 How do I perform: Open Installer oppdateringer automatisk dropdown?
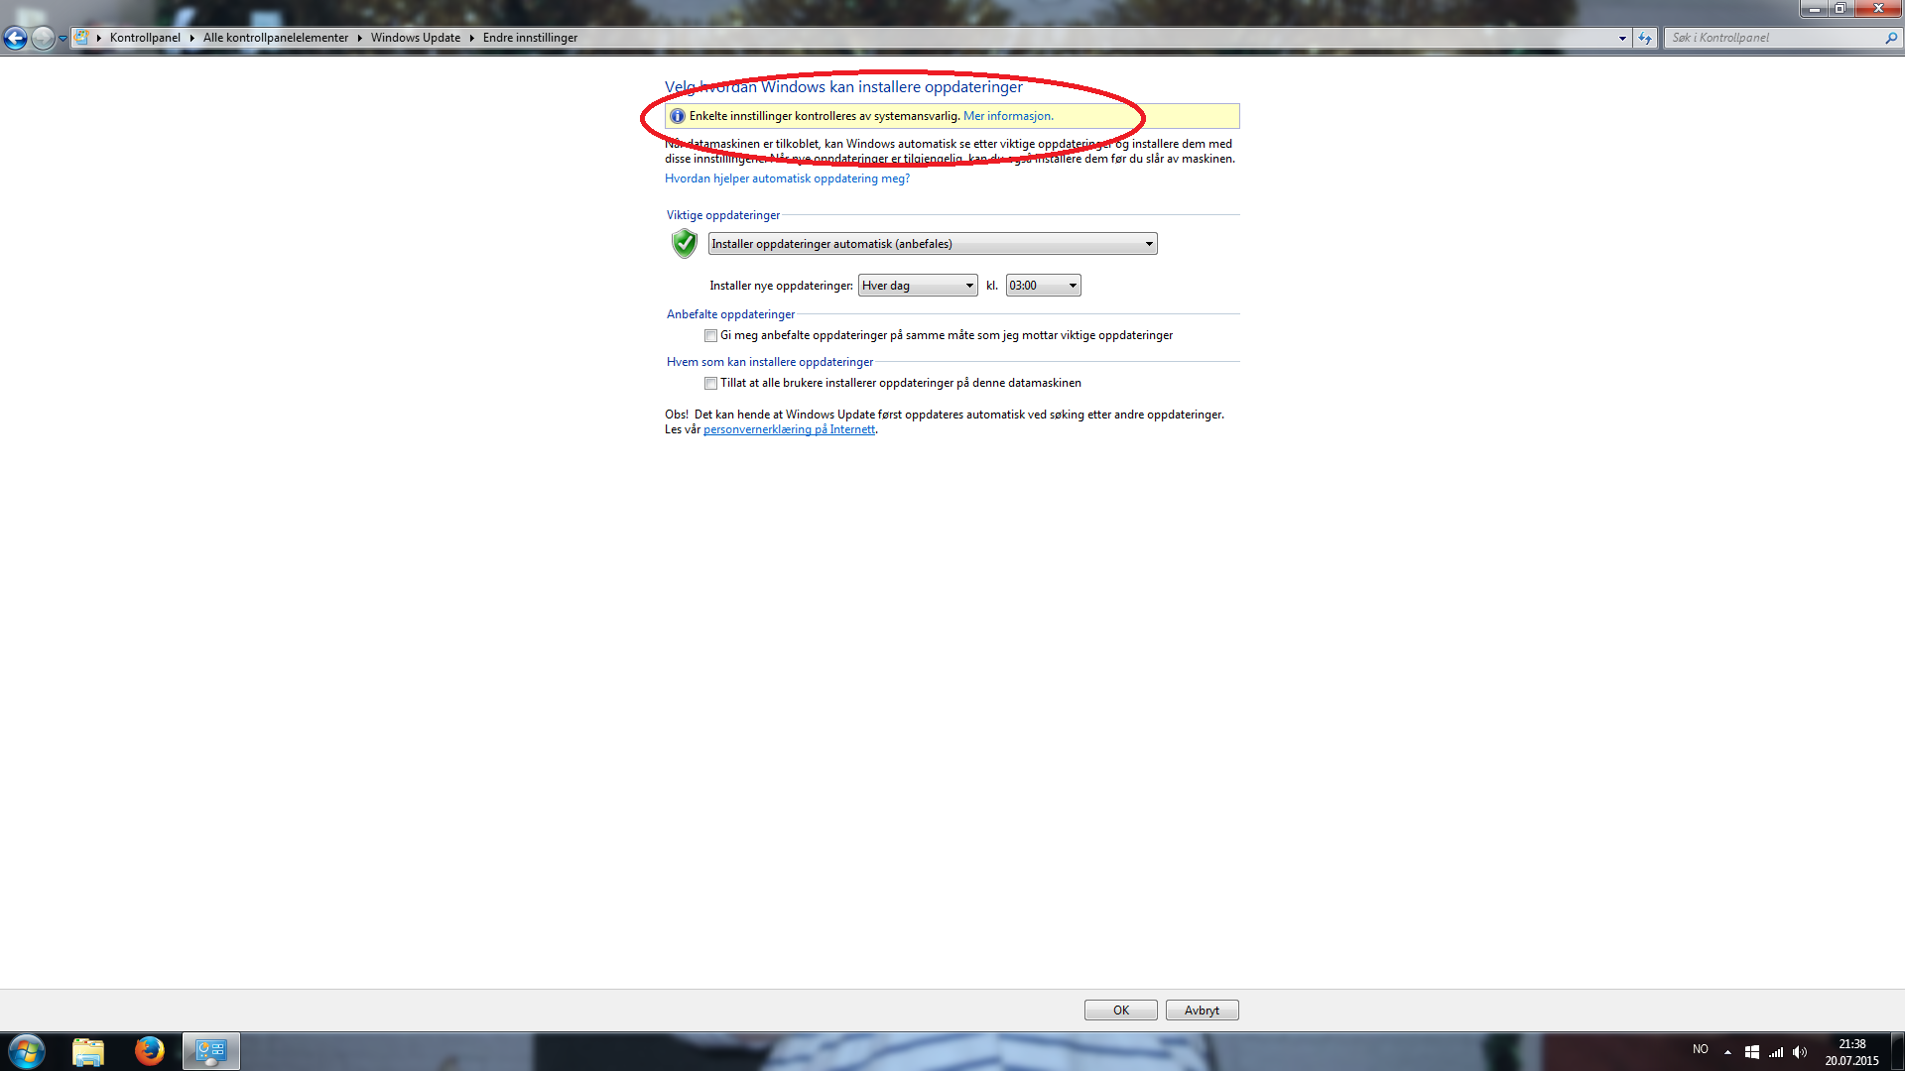tap(933, 244)
